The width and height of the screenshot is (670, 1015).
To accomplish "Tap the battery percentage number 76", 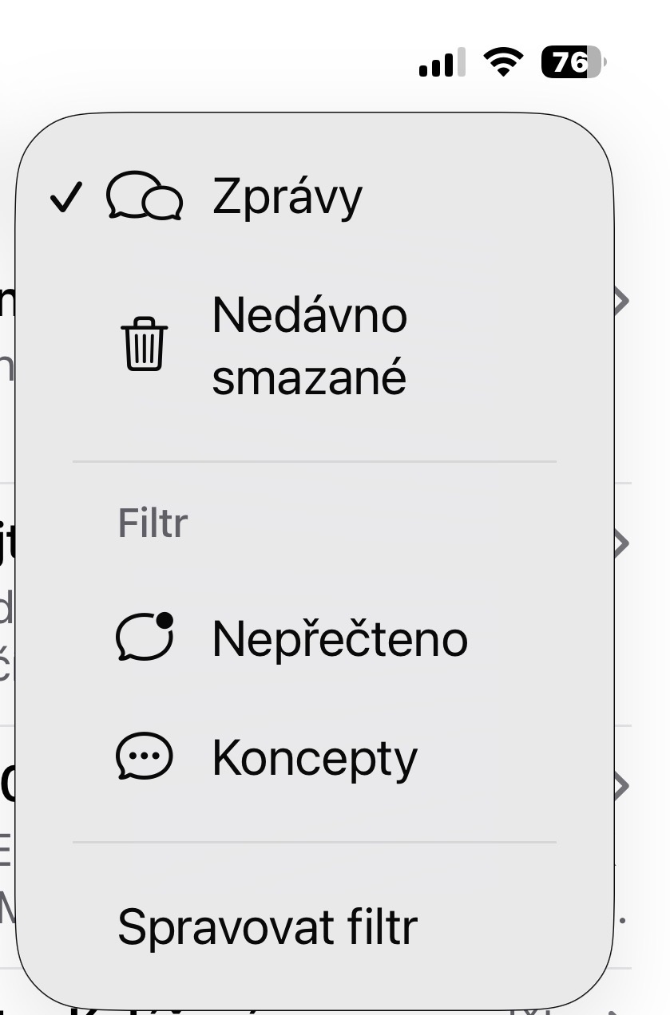I will click(x=569, y=61).
